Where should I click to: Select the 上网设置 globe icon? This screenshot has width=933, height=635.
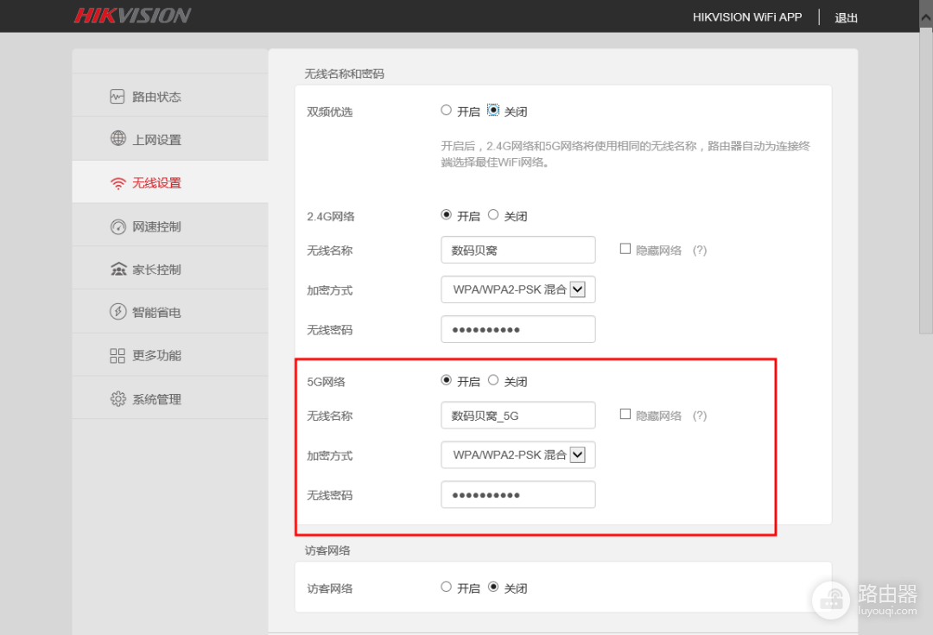[x=117, y=138]
